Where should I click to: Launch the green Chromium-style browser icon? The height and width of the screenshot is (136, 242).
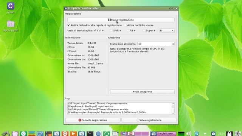(x=23, y=133)
